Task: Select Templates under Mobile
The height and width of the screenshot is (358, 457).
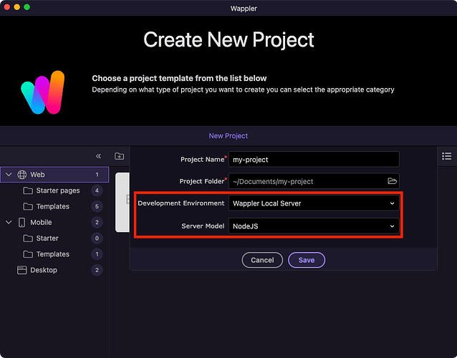Action: (52, 254)
